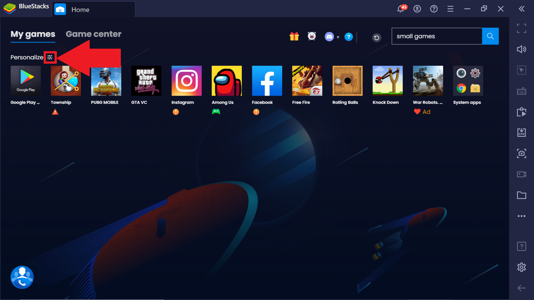Launch the Township game
534x300 pixels.
click(x=66, y=81)
